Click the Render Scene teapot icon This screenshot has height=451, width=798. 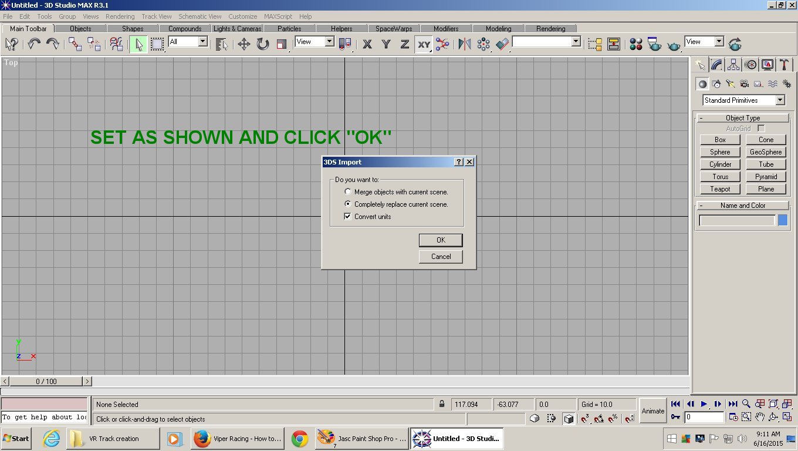pyautogui.click(x=655, y=44)
